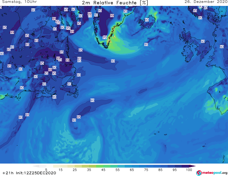Click the legend value 35
The width and height of the screenshot is (228, 176).
coord(89,170)
